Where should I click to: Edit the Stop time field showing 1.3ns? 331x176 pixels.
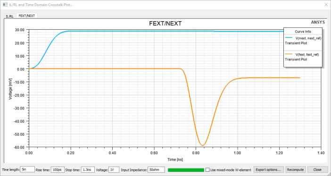click(x=88, y=169)
